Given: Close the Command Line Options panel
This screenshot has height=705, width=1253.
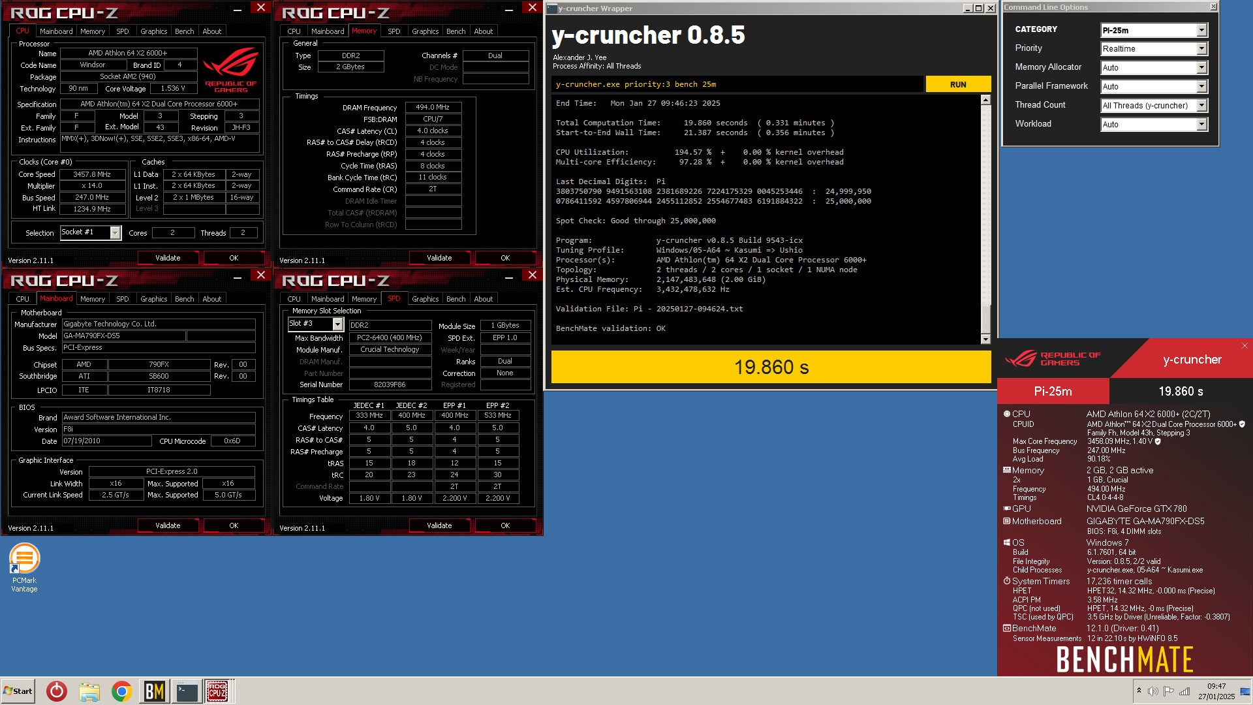Looking at the screenshot, I should point(1213,7).
